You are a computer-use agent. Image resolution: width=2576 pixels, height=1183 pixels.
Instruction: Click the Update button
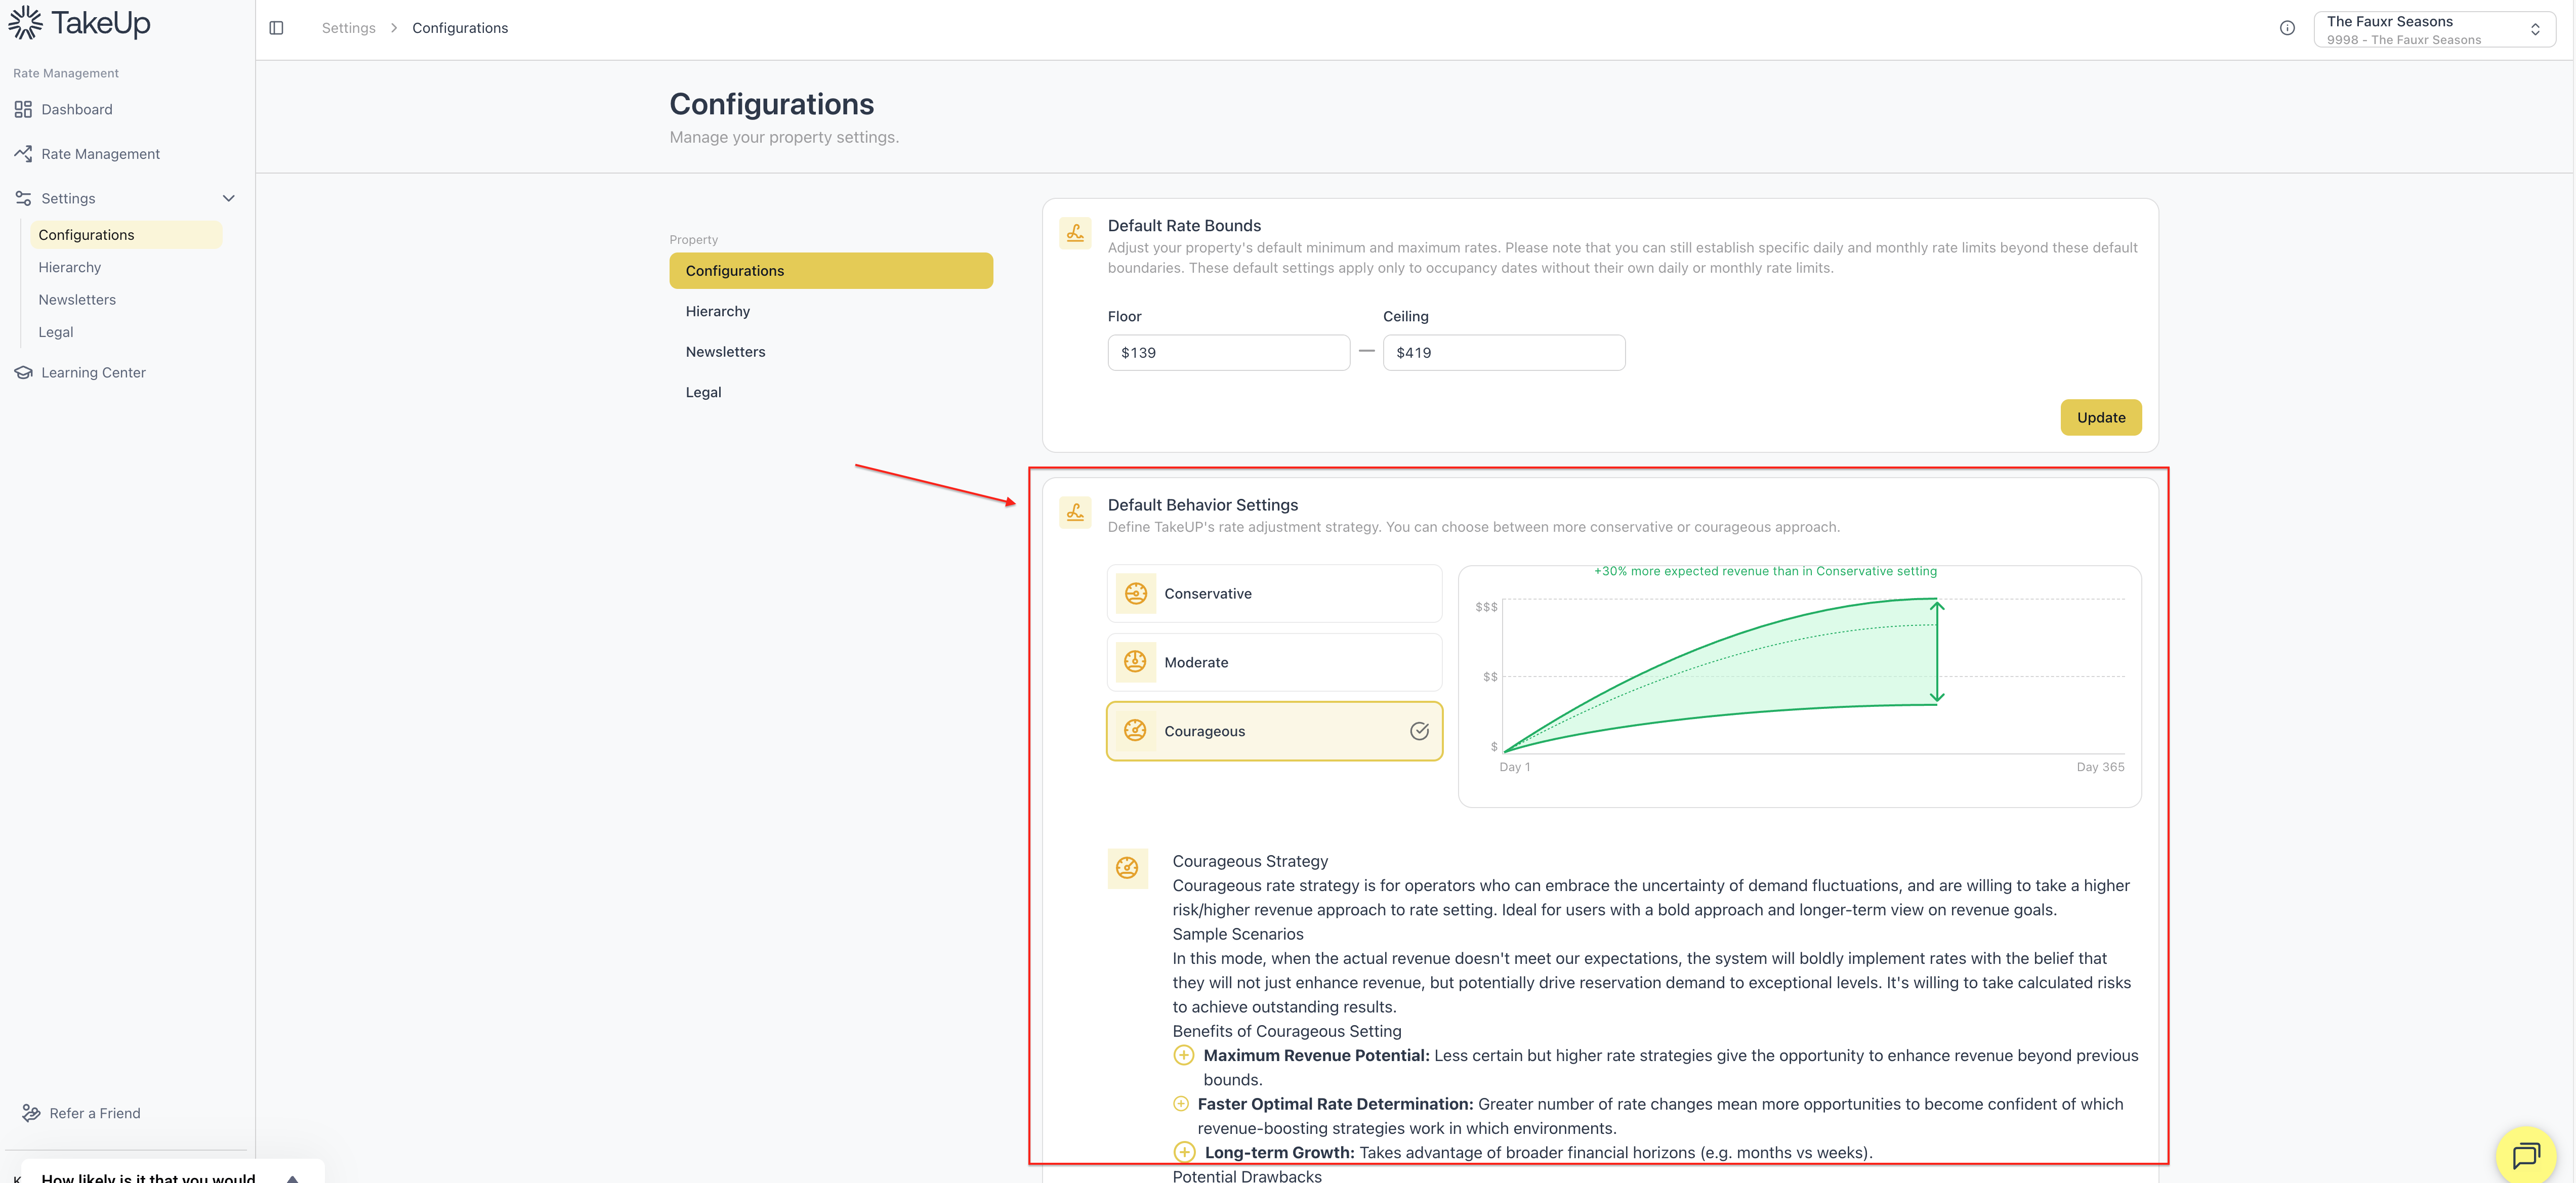pyautogui.click(x=2100, y=417)
